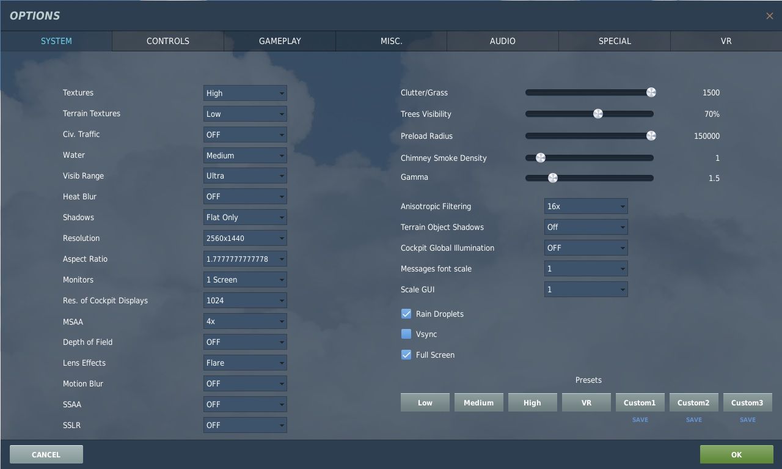The height and width of the screenshot is (469, 782).
Task: Open the MSAA antialiasing dropdown
Action: coord(244,321)
